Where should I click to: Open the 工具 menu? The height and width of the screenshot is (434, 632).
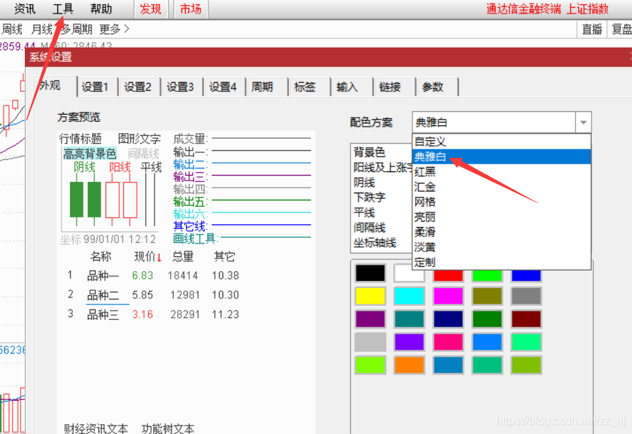pyautogui.click(x=63, y=9)
